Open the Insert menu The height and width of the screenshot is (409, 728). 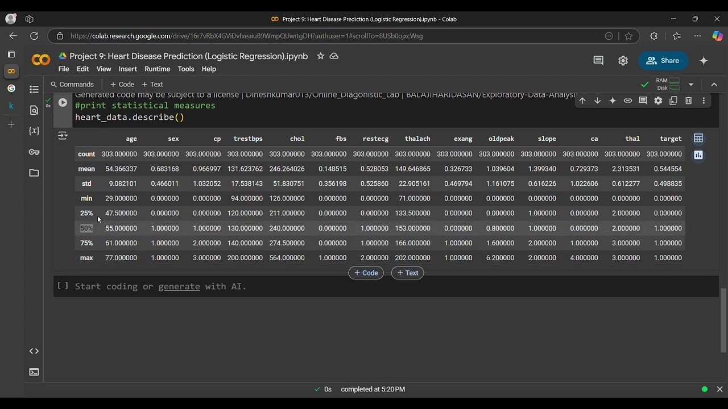pyautogui.click(x=128, y=69)
